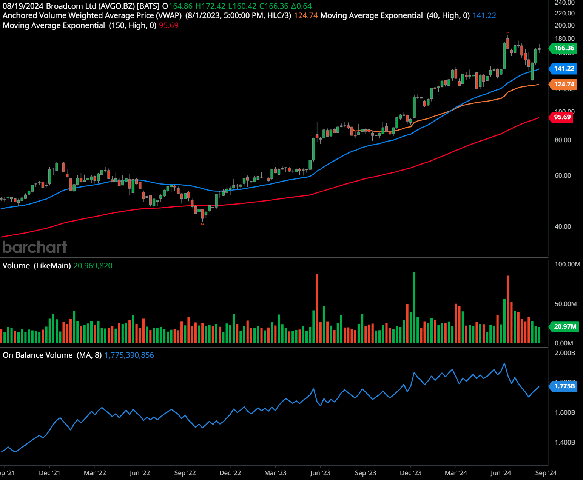
Task: Click the green 166.36 last price tag
Action: [563, 48]
